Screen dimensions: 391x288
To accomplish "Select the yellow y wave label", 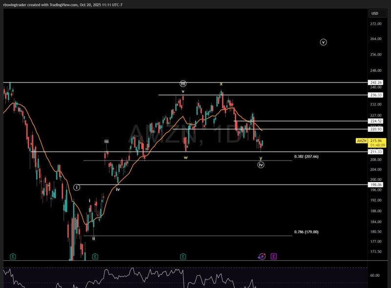I will click(x=261, y=158).
